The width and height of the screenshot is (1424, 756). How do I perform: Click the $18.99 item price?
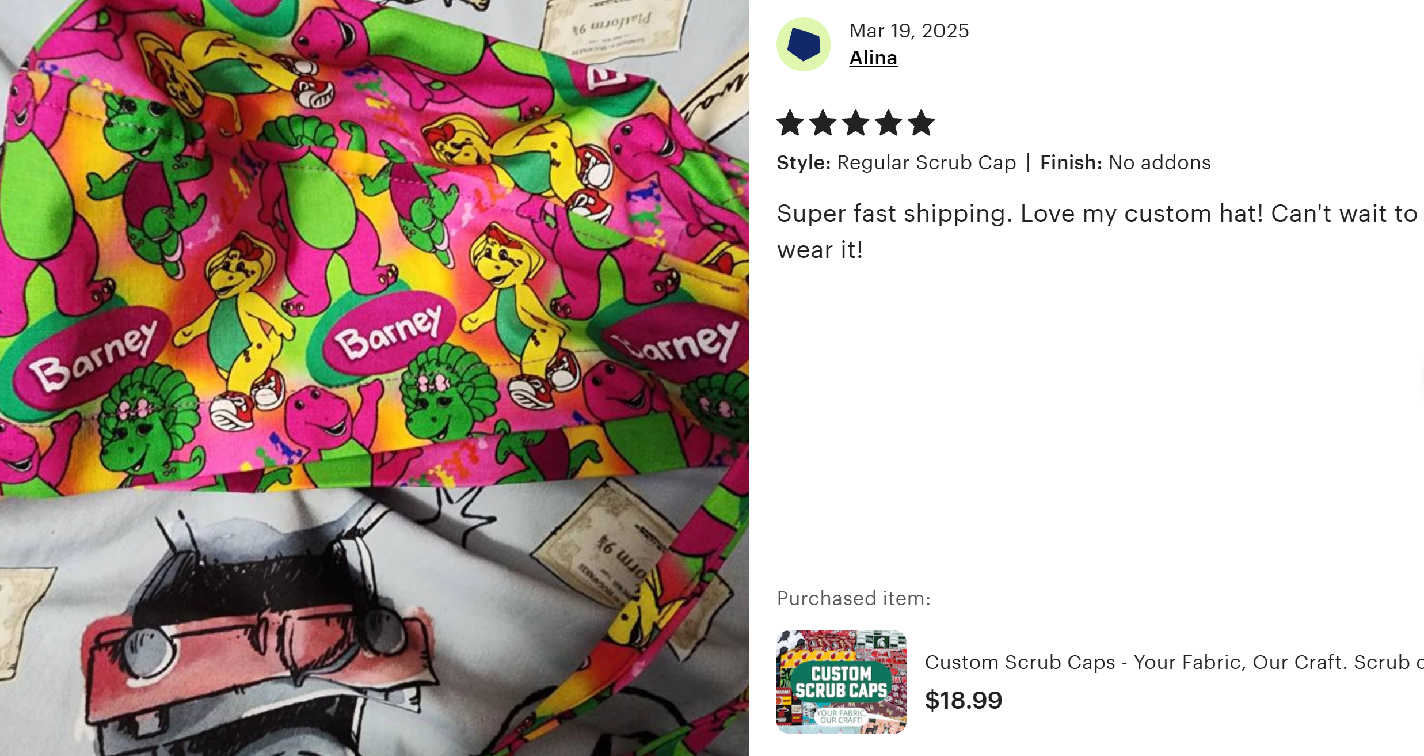pos(964,700)
